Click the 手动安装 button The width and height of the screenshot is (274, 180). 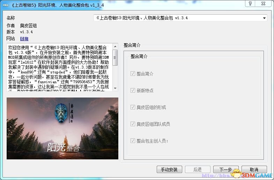(x=169, y=169)
